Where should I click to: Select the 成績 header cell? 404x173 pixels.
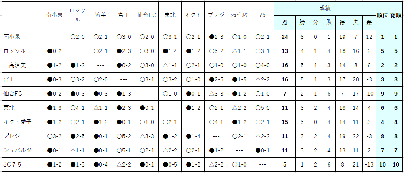[324, 8]
